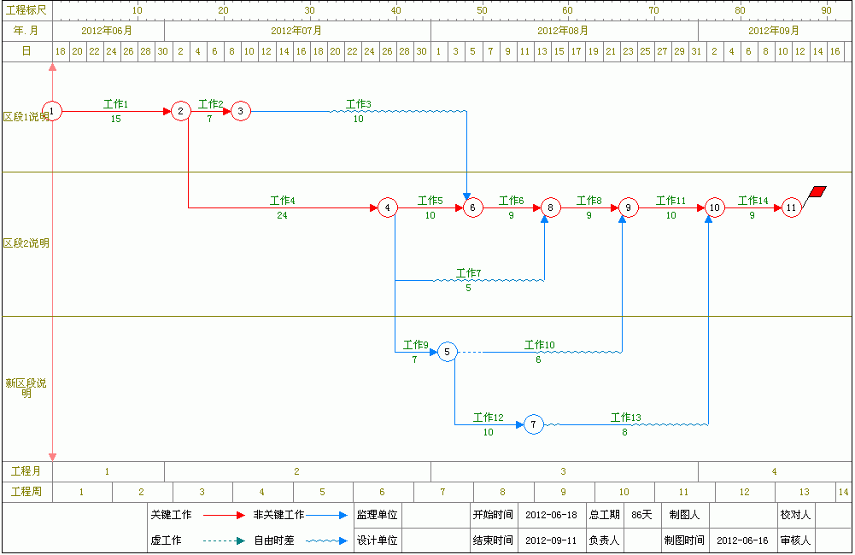The image size is (855, 555).
Task: Click the 2012年08月 month header
Action: (x=565, y=31)
